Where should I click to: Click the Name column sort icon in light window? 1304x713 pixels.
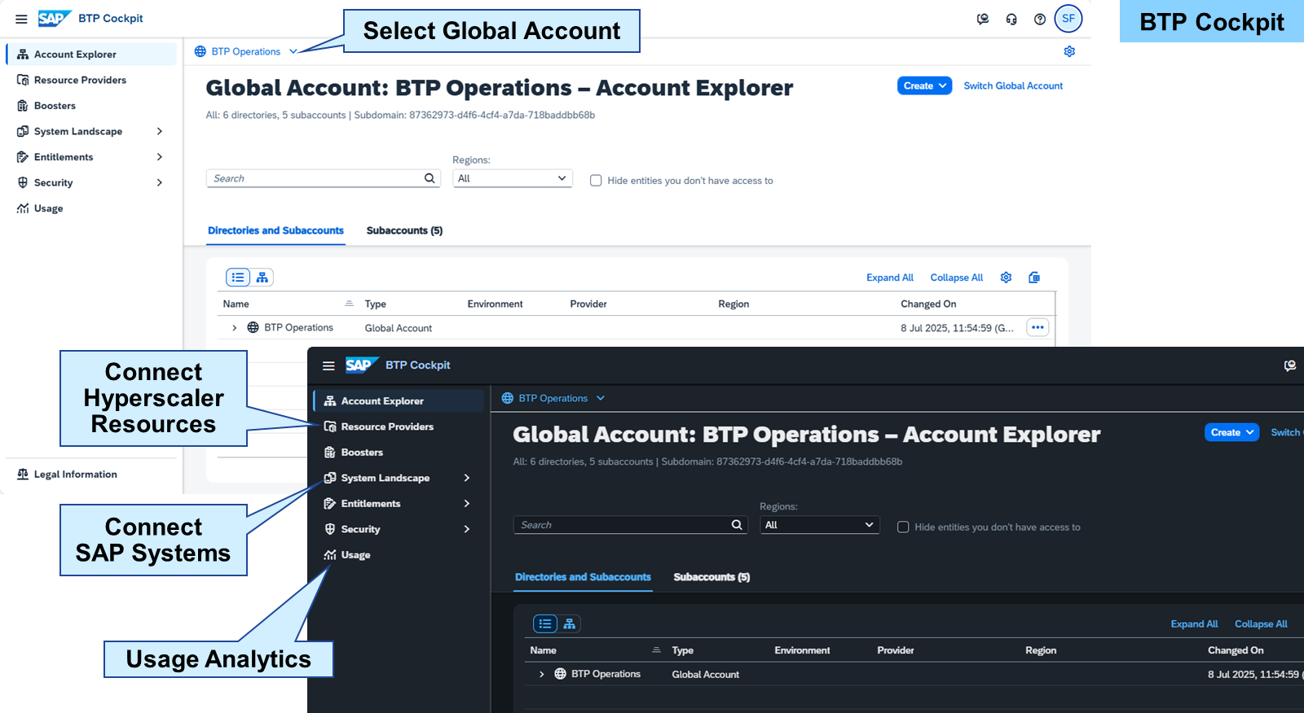349,304
